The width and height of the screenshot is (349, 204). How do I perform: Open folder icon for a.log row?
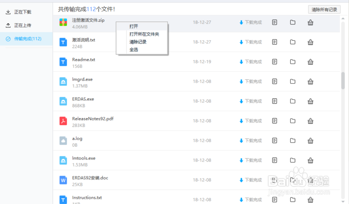pyautogui.click(x=293, y=140)
